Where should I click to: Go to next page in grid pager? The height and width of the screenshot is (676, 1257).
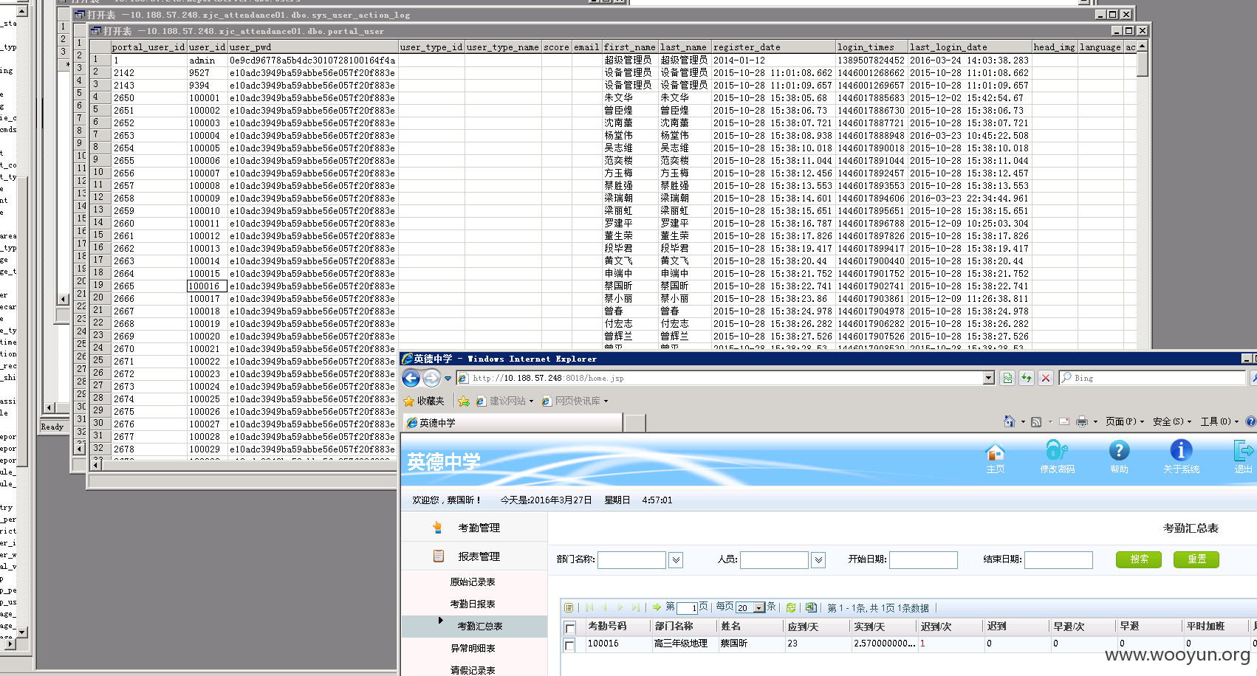click(x=620, y=607)
